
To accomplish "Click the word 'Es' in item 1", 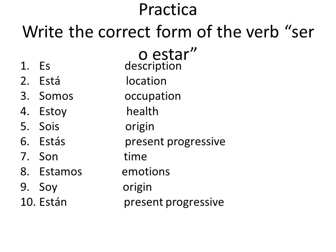I will (44, 66).
